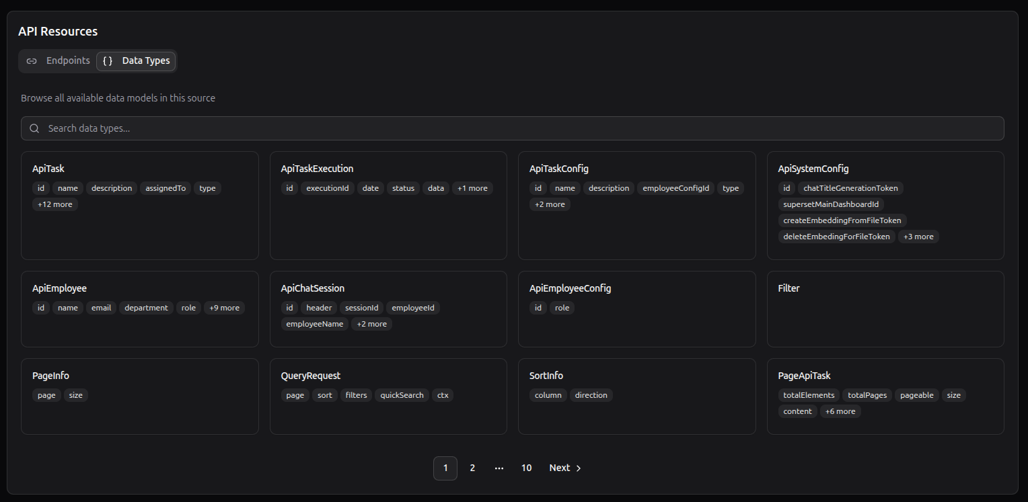
Task: Expand +3 more fields in ApiSystemConfig
Action: click(918, 237)
